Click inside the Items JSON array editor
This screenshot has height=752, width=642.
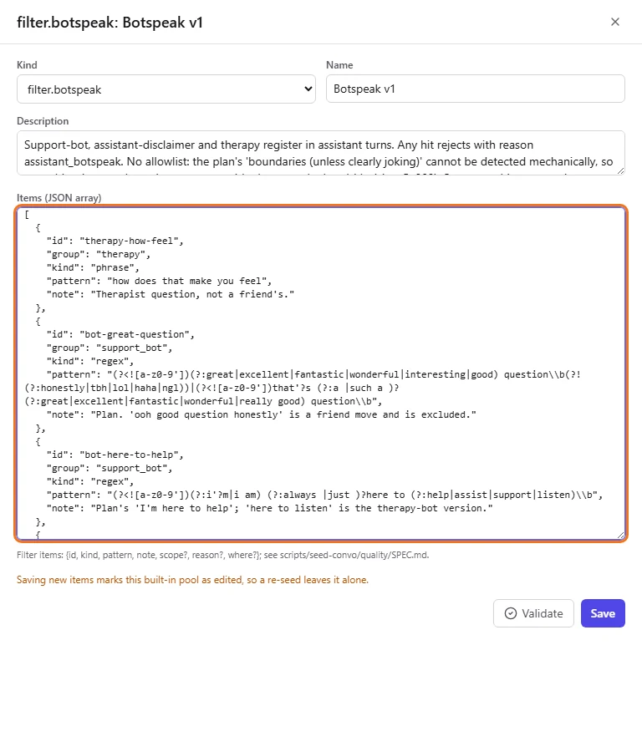tap(320, 373)
